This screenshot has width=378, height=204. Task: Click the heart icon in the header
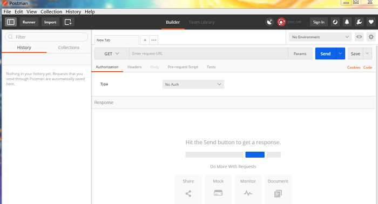[371, 22]
